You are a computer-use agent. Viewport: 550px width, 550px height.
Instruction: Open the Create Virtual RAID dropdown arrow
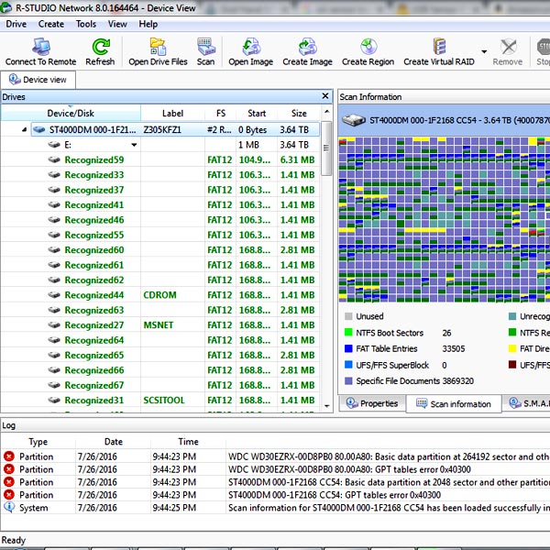(x=484, y=51)
